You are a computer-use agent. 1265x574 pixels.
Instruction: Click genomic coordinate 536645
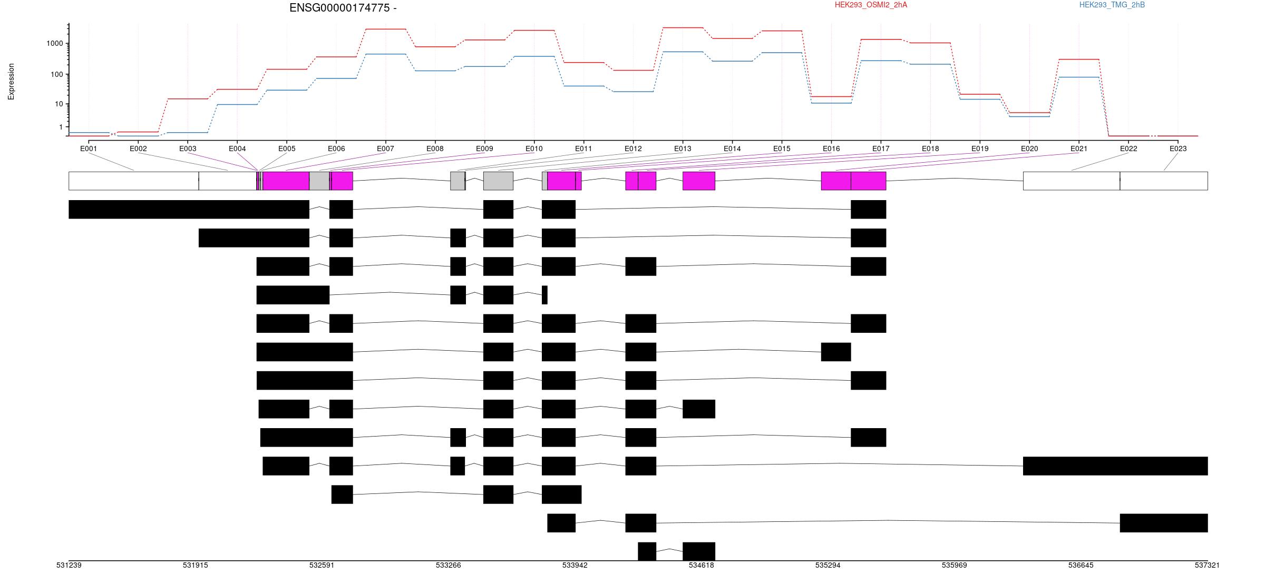pyautogui.click(x=1081, y=565)
